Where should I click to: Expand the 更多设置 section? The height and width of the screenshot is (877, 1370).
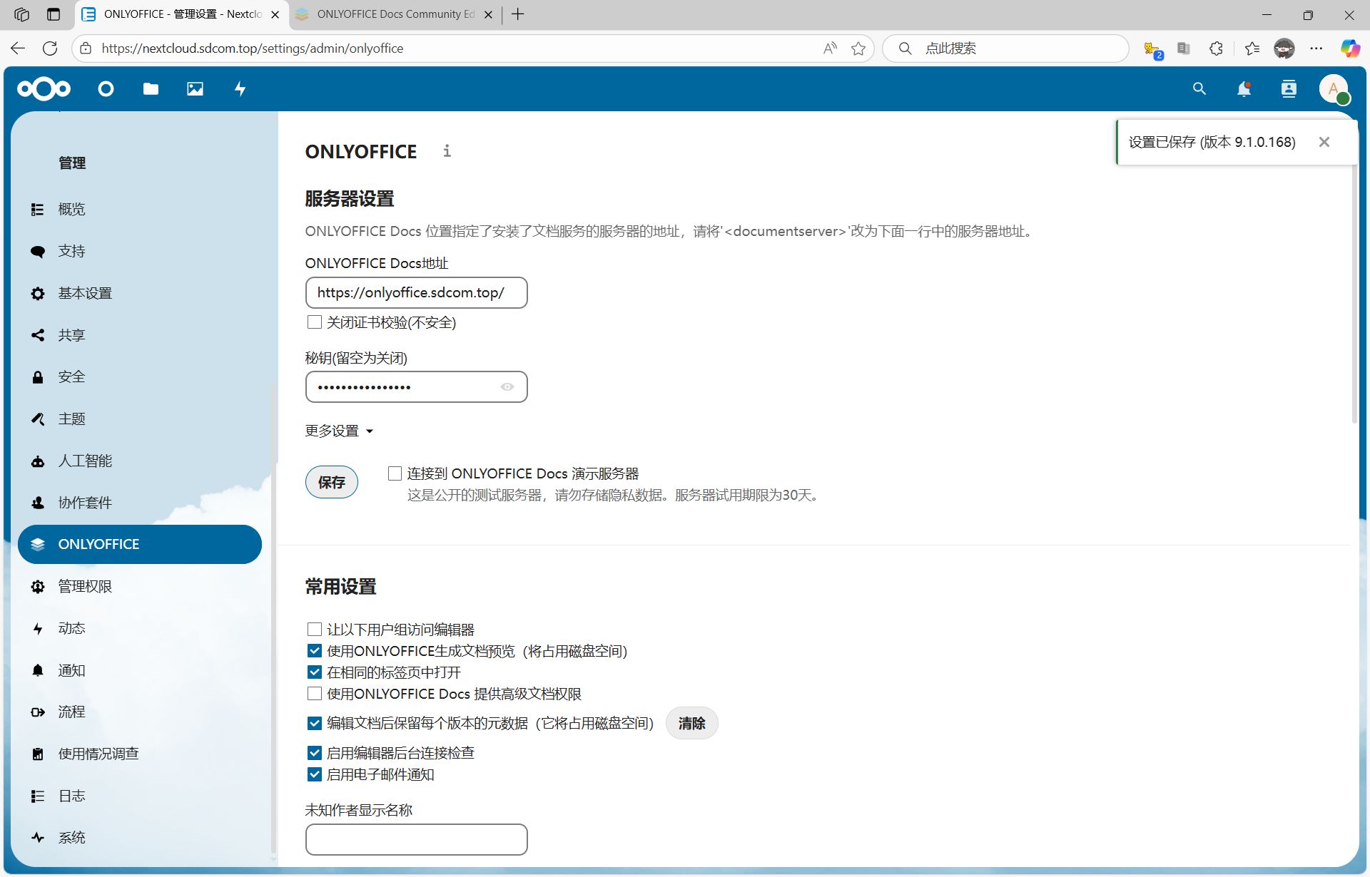tap(339, 431)
